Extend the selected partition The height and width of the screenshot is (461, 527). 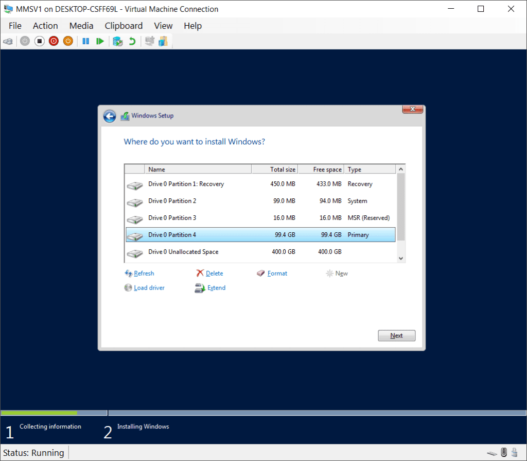[210, 288]
